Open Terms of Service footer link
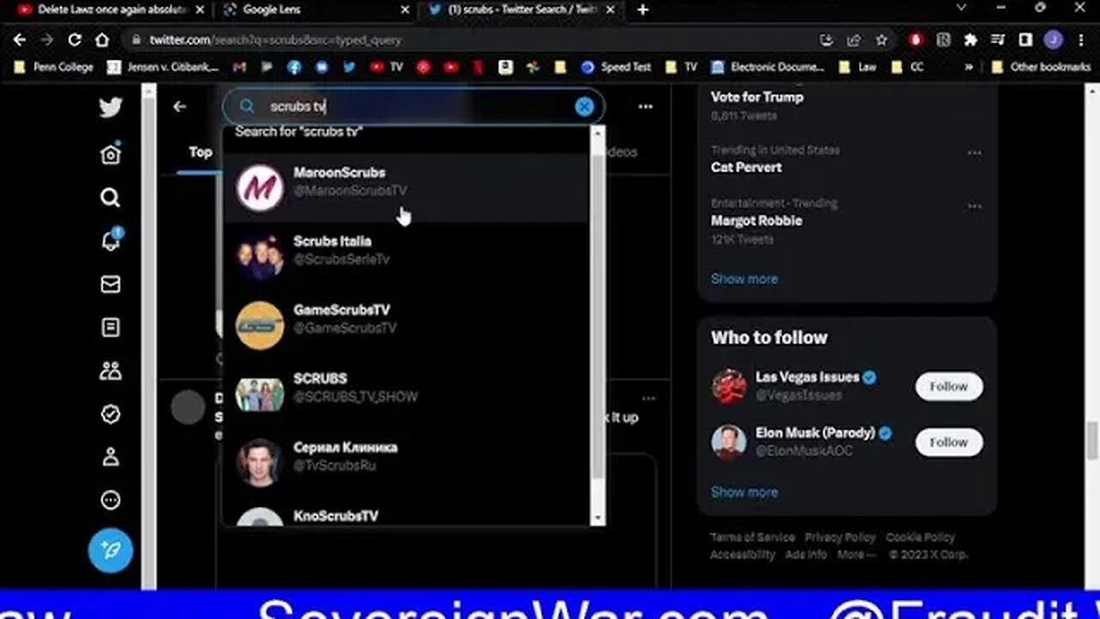 (x=752, y=537)
